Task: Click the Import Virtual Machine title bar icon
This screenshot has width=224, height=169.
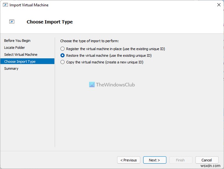Action: [x=5, y=5]
